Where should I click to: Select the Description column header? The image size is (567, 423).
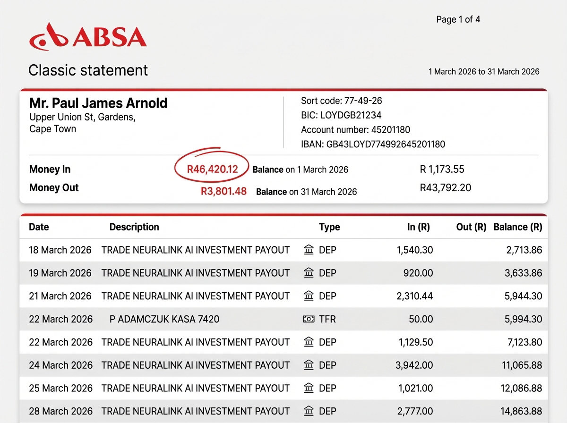click(134, 227)
